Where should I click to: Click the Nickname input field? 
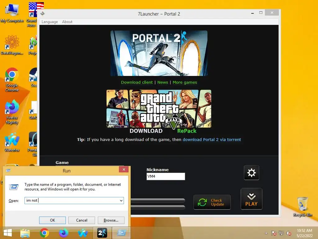[166, 176]
